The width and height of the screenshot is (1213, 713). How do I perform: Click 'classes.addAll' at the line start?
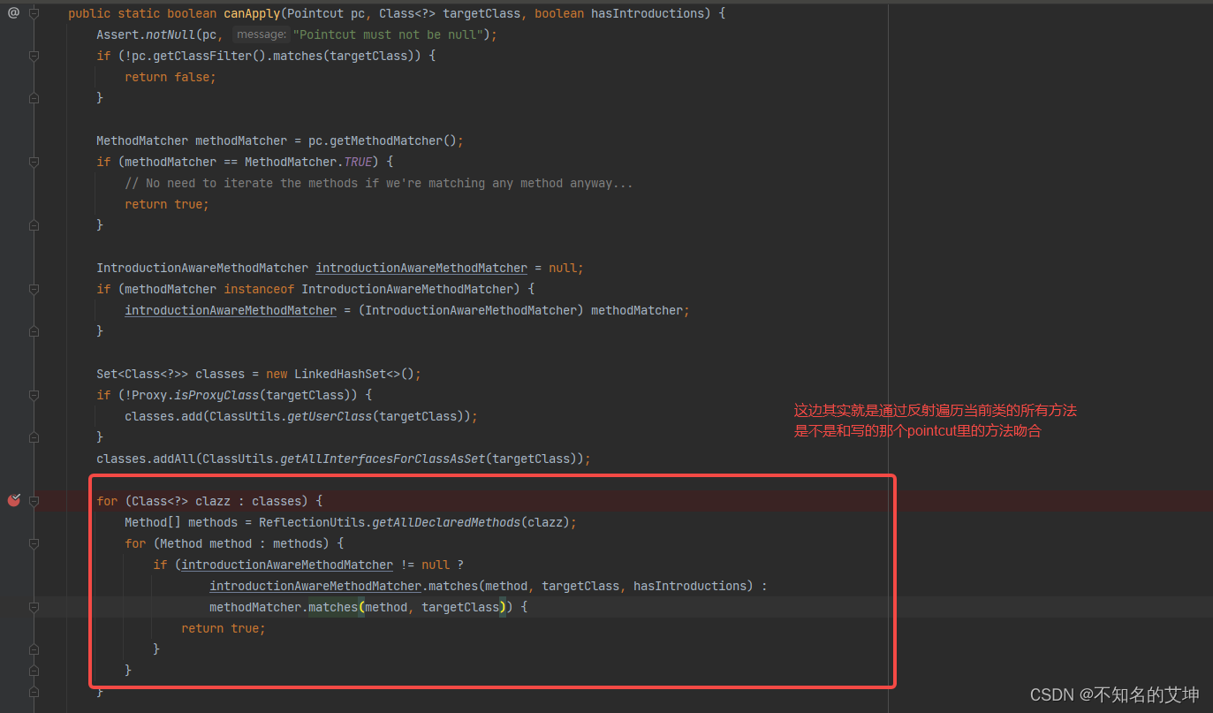pyautogui.click(x=146, y=459)
